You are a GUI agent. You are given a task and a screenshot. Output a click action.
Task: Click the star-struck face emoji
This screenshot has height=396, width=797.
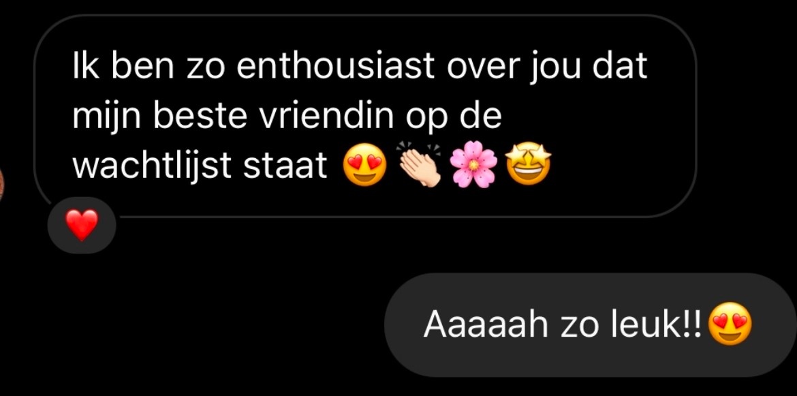click(529, 163)
